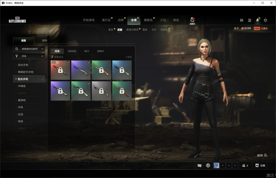Click the 62.505 BP balance value
276x178 pixels.
tap(248, 28)
